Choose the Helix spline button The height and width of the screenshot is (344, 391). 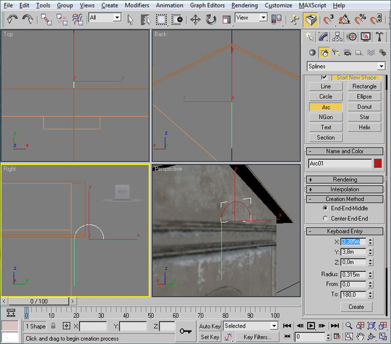click(364, 127)
